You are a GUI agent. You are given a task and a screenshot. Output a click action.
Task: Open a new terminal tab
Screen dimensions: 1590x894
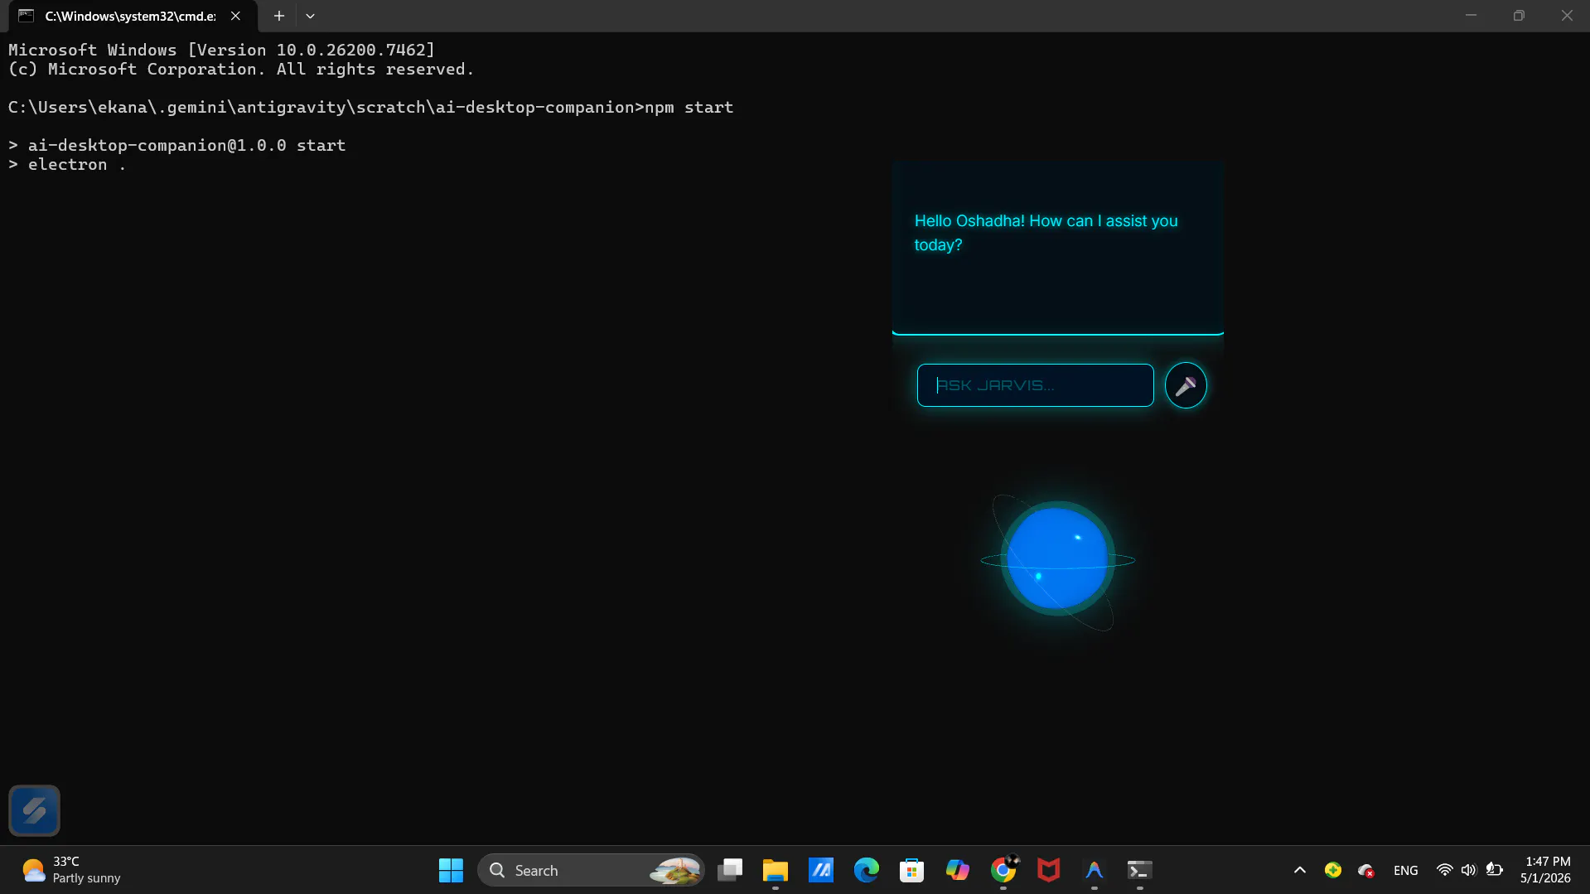[x=279, y=16]
